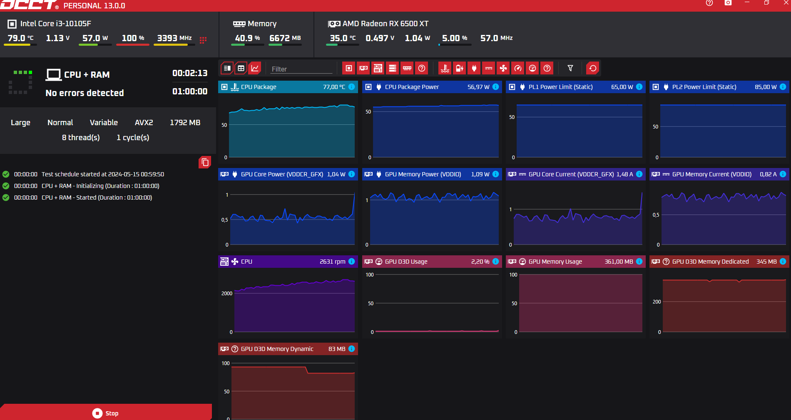Show info for GPU Memory Current graph
The width and height of the screenshot is (791, 420).
(783, 174)
